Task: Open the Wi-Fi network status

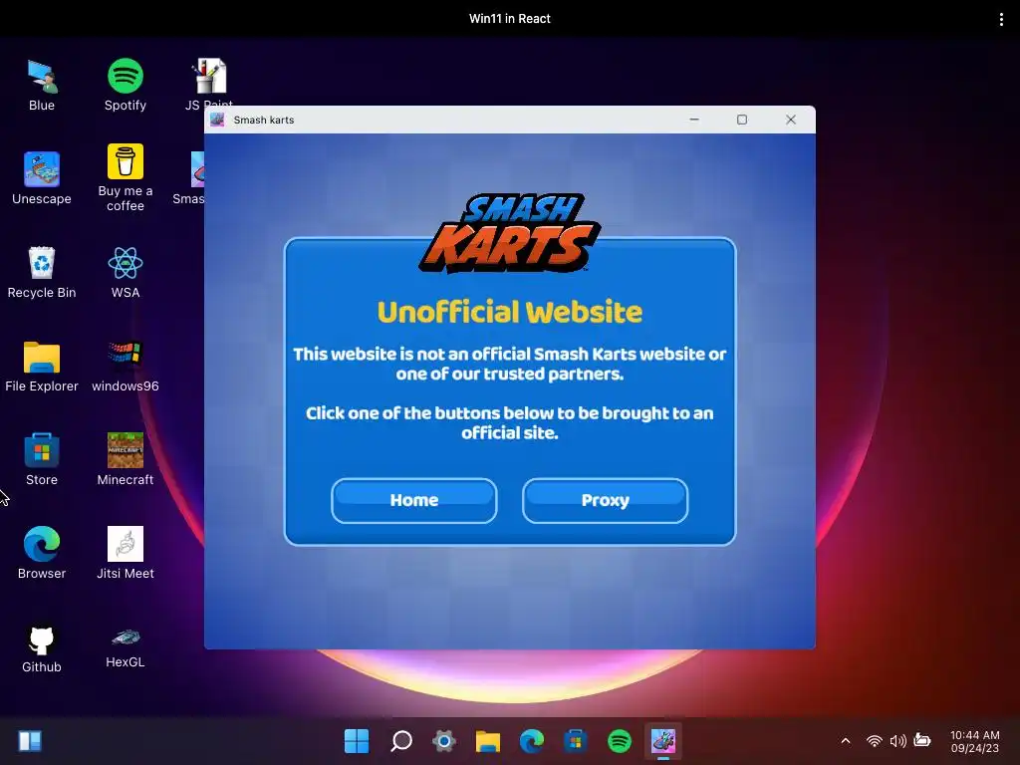Action: click(875, 741)
